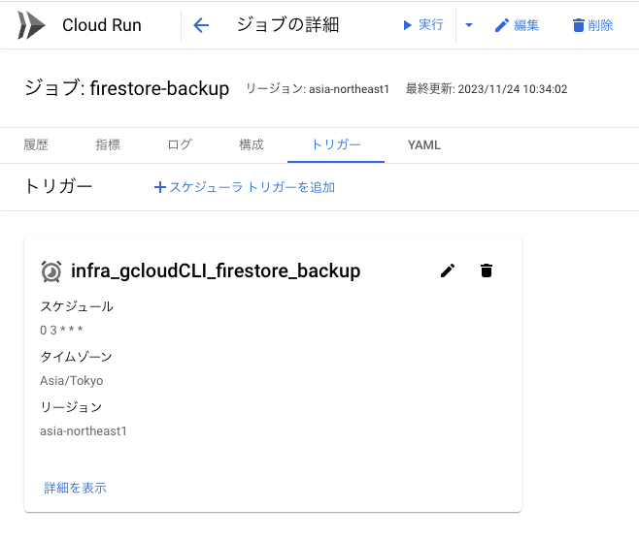Click the asia-northeast1 value in trigger card
Viewport: 639px width, 540px height.
click(x=84, y=431)
